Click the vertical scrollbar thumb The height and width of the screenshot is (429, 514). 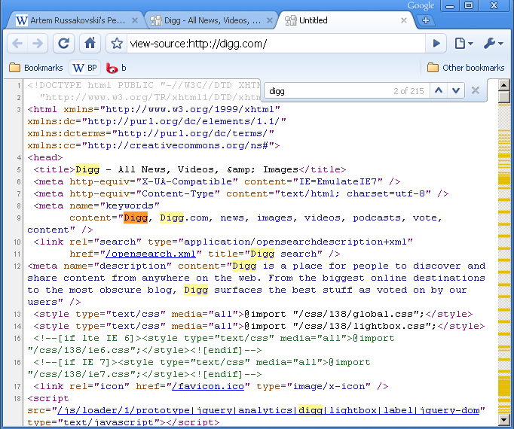pos(503,98)
